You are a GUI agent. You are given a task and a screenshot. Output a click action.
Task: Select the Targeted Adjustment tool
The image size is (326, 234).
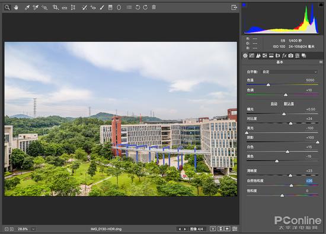coord(44,8)
